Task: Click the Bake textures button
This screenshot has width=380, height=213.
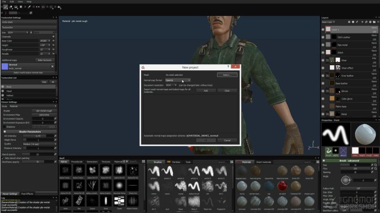Action: pyautogui.click(x=45, y=60)
